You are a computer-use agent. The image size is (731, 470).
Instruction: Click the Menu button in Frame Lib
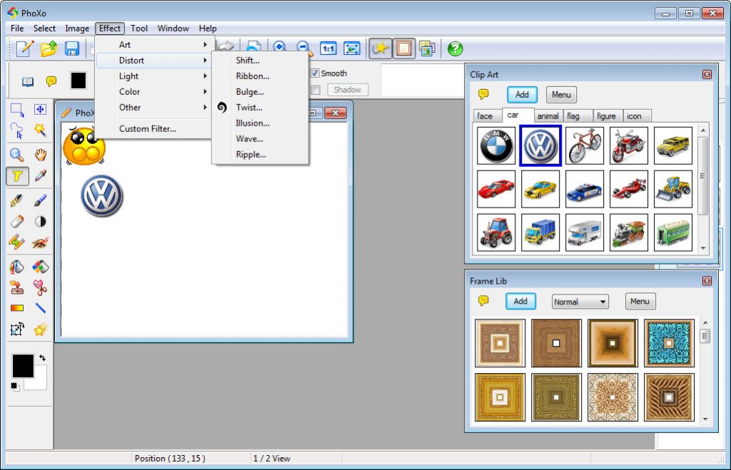tap(639, 302)
